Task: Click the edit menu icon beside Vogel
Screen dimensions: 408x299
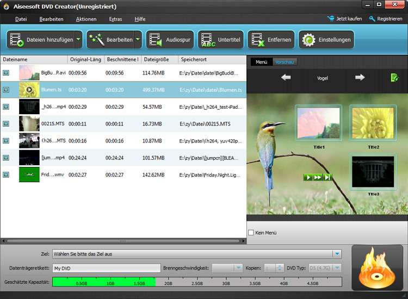Action: (394, 78)
